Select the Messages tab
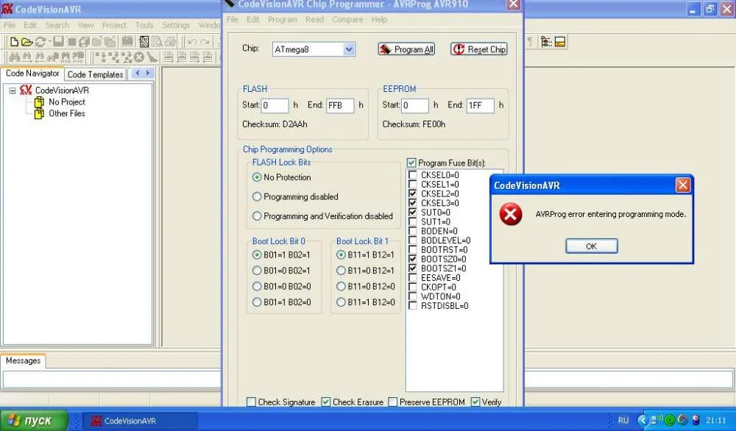 pyautogui.click(x=23, y=360)
